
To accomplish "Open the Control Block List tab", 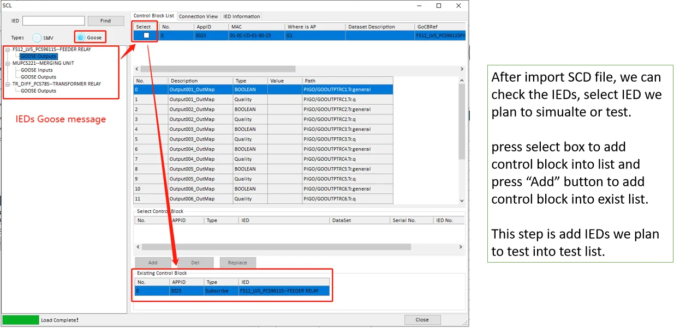I will [154, 16].
